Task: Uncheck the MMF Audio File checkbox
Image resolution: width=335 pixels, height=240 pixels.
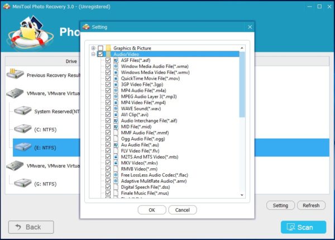Action: pos(108,133)
